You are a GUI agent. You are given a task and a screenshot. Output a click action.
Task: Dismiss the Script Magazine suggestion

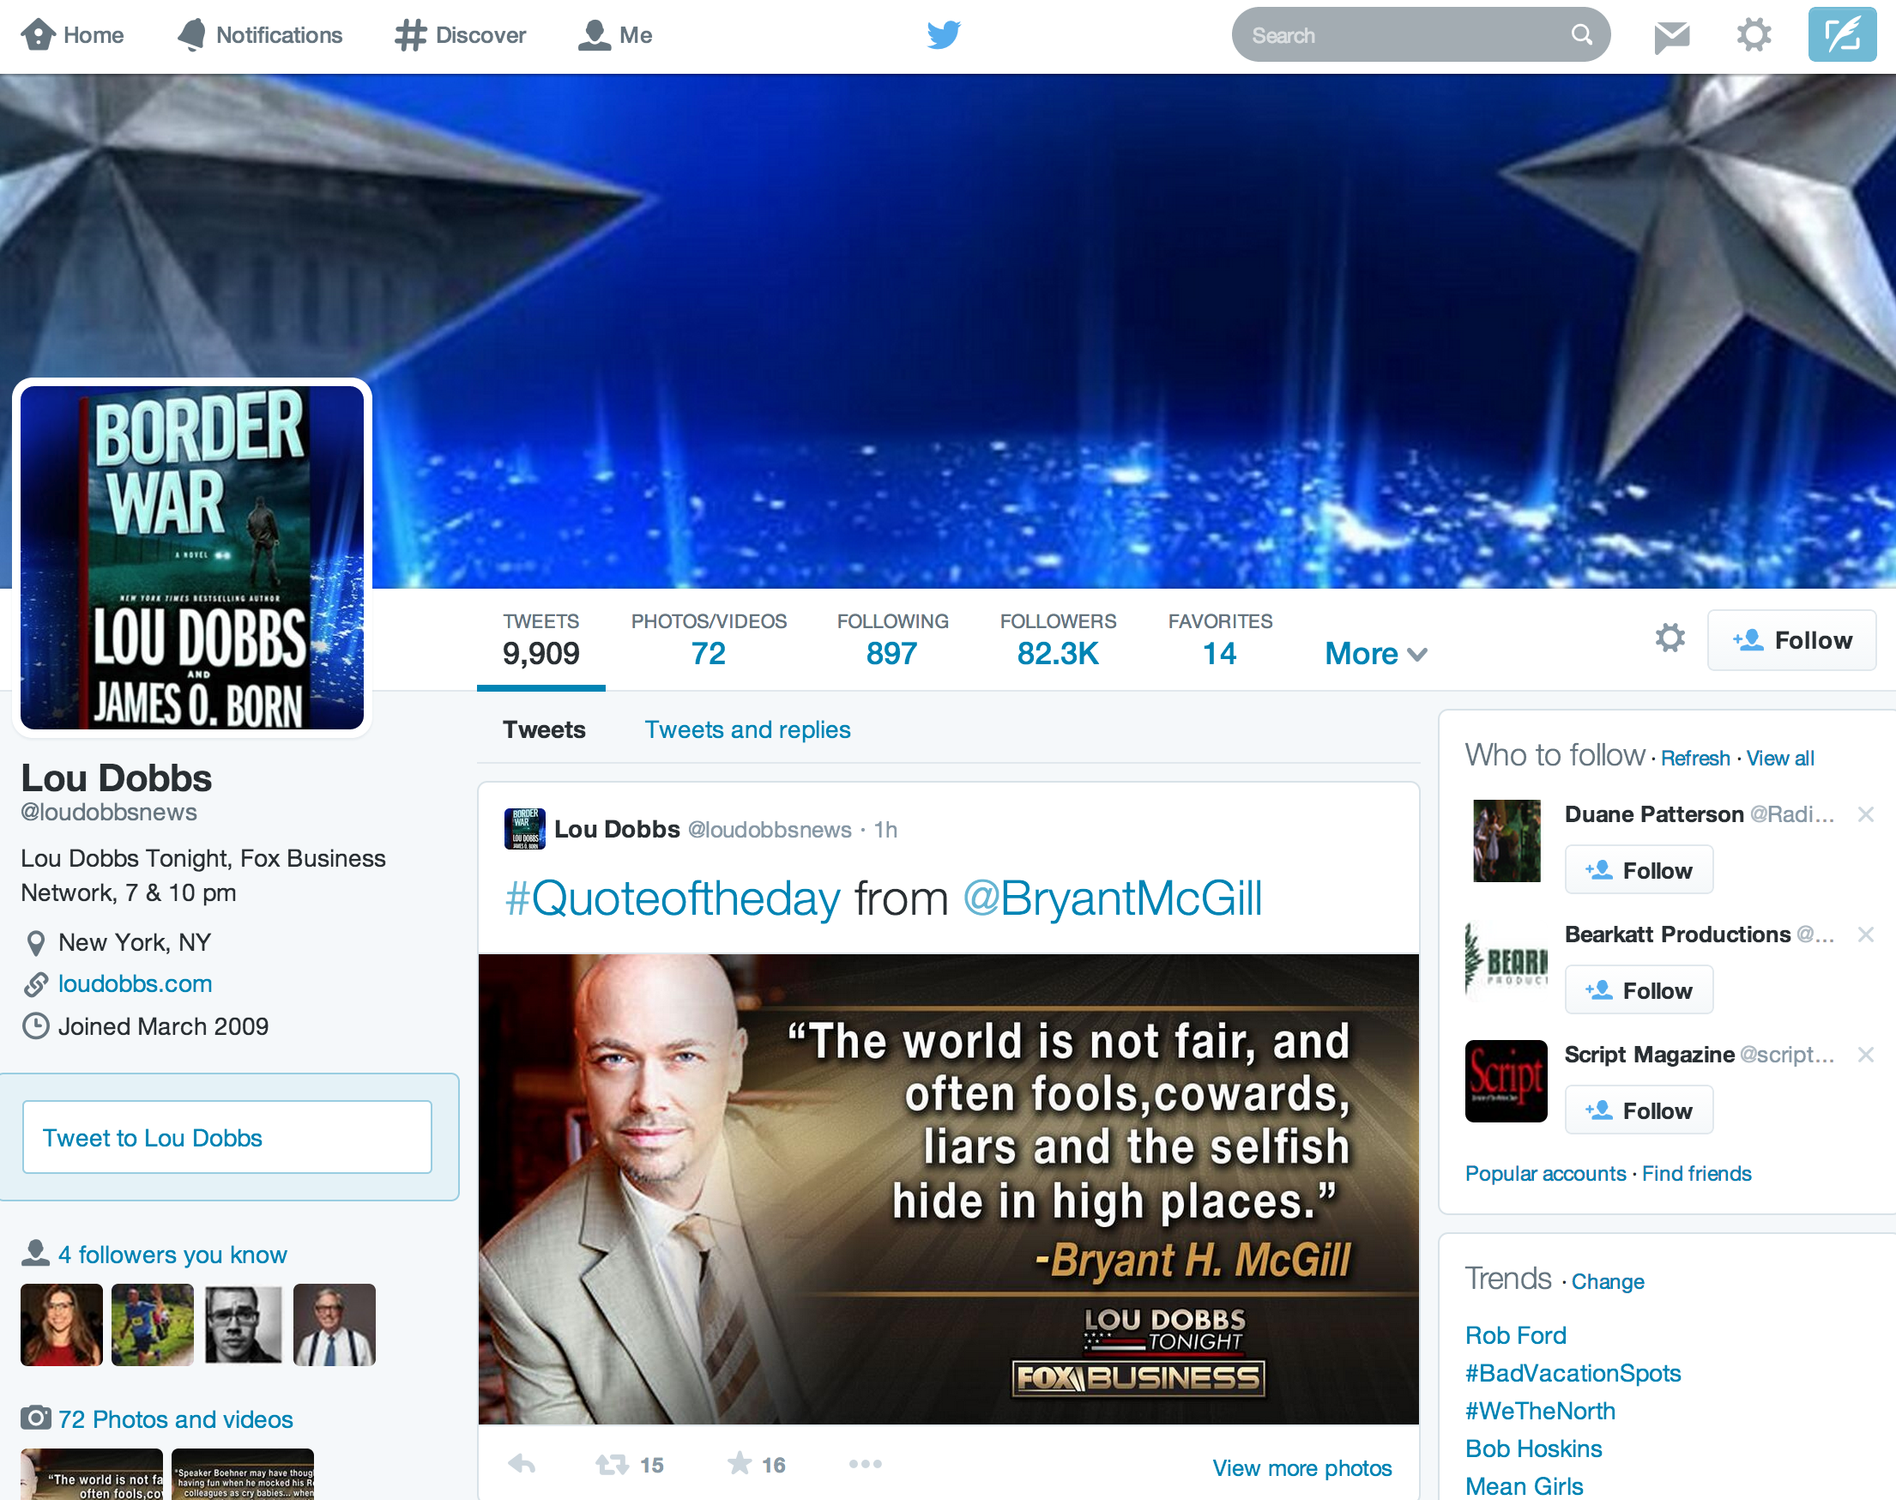(x=1865, y=1055)
